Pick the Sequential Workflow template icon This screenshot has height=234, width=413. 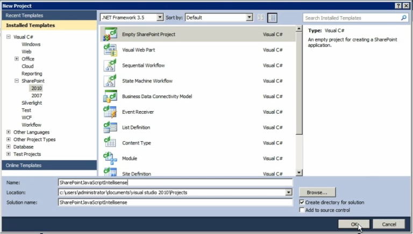coord(110,65)
